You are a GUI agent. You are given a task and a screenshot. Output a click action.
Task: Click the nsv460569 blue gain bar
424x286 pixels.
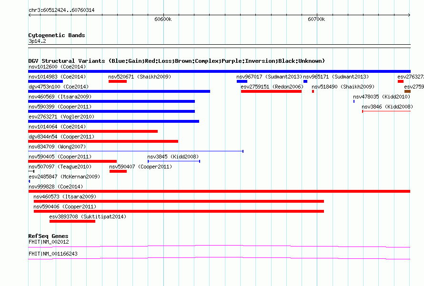111,101
